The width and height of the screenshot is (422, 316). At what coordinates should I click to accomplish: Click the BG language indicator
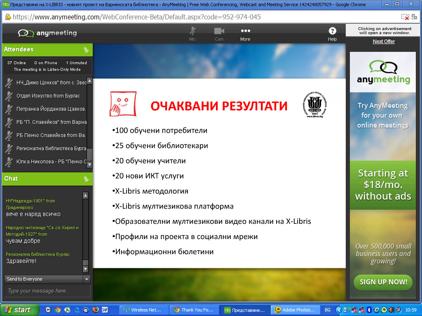(328, 310)
